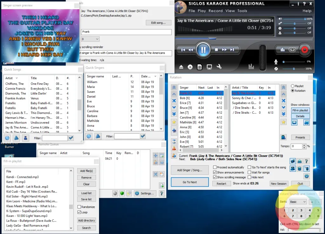The width and height of the screenshot is (325, 234).
Task: Click the TV screen icon under Details
Action: click(294, 122)
